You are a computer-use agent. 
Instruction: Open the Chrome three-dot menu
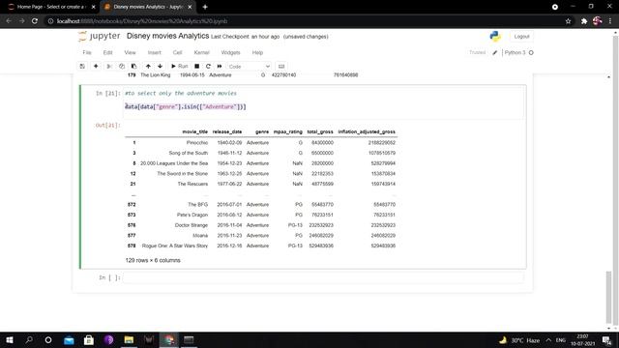pyautogui.click(x=610, y=21)
